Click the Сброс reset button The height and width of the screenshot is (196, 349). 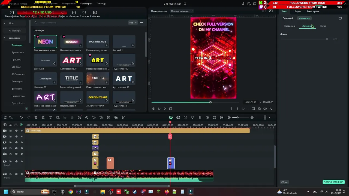coord(284,182)
